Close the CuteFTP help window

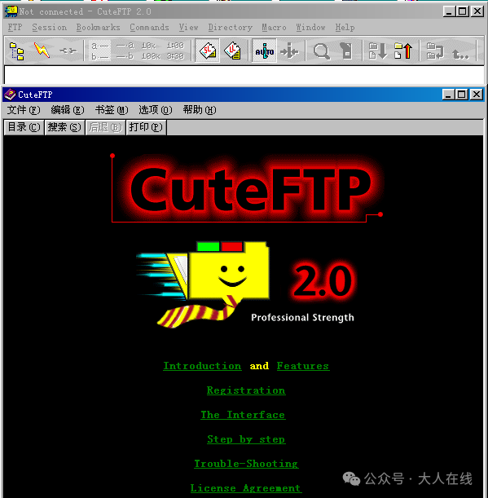click(477, 95)
